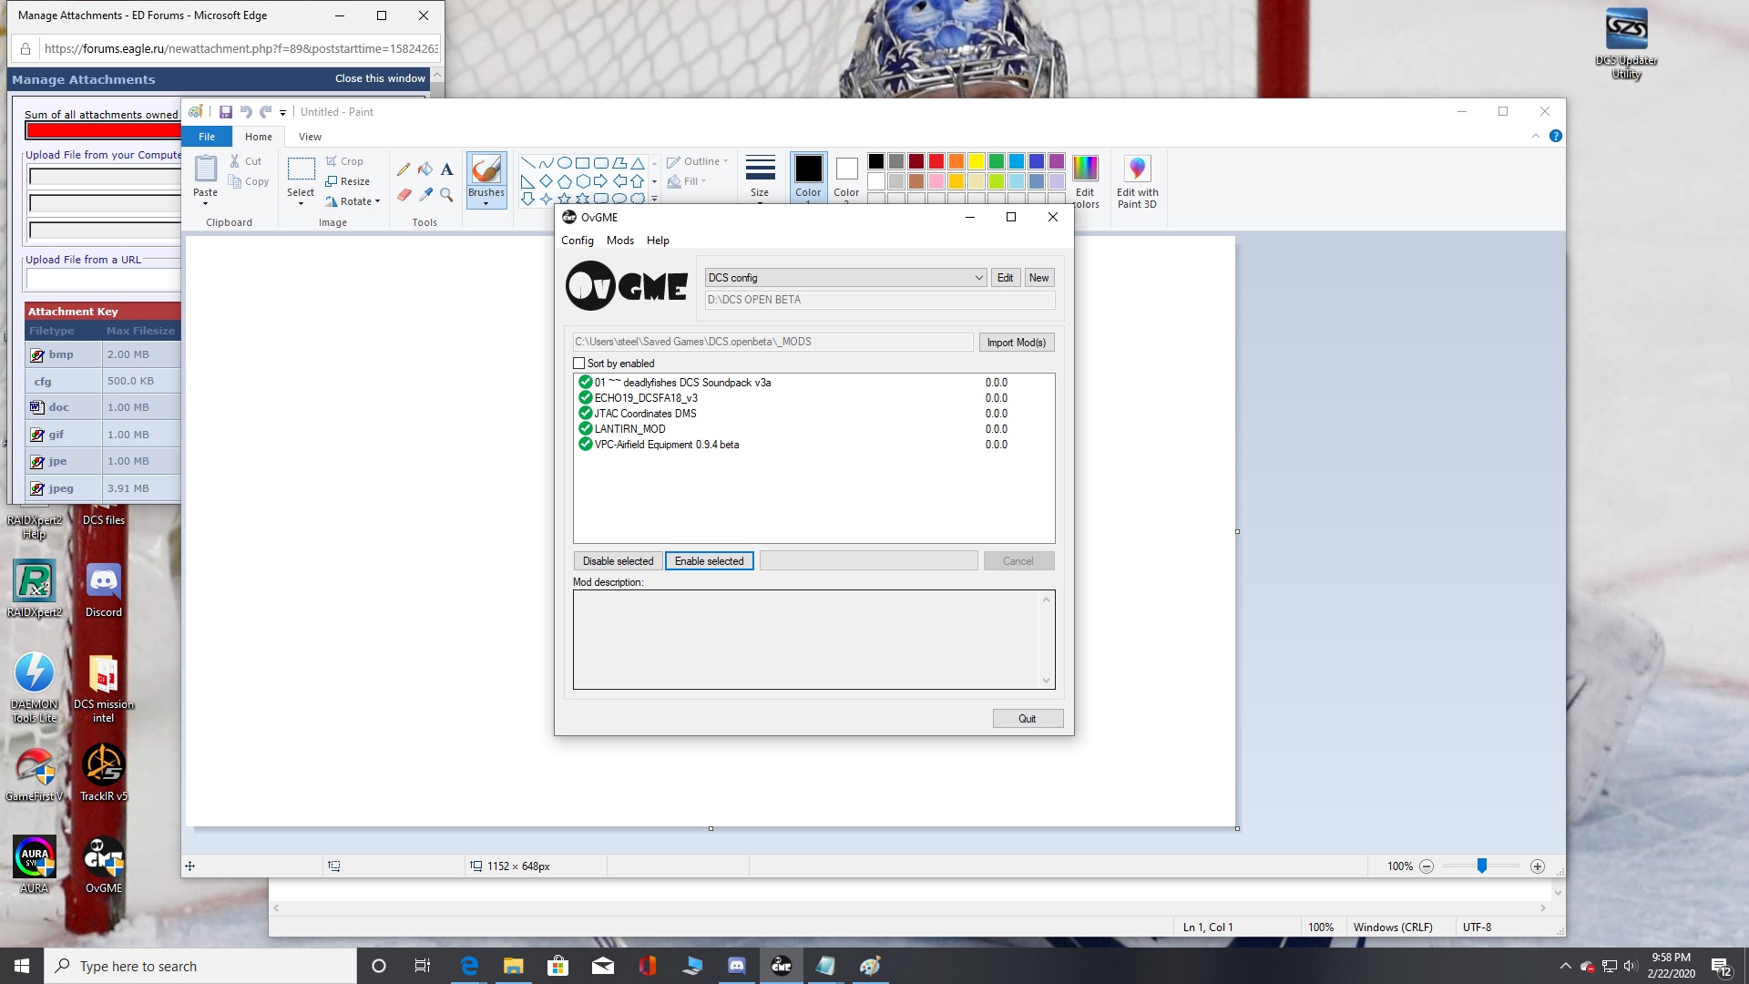Choose the Brushes tool icon
1749x984 pixels.
pyautogui.click(x=486, y=169)
